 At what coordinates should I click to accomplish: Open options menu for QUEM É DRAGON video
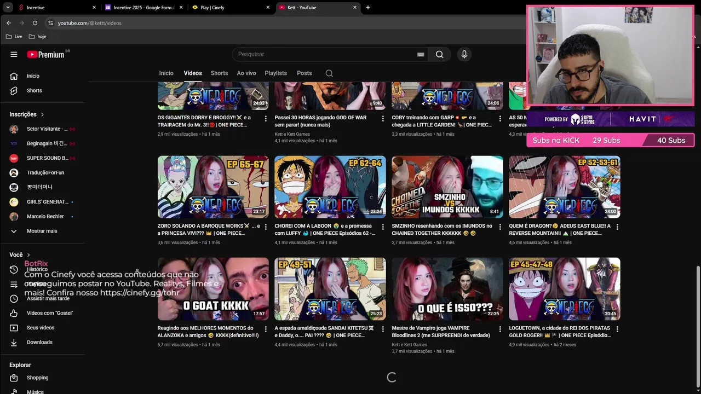click(617, 227)
